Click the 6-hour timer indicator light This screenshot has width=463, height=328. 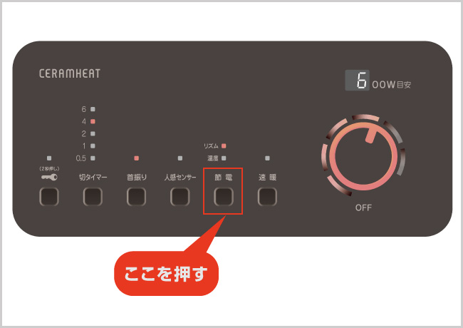93,109
